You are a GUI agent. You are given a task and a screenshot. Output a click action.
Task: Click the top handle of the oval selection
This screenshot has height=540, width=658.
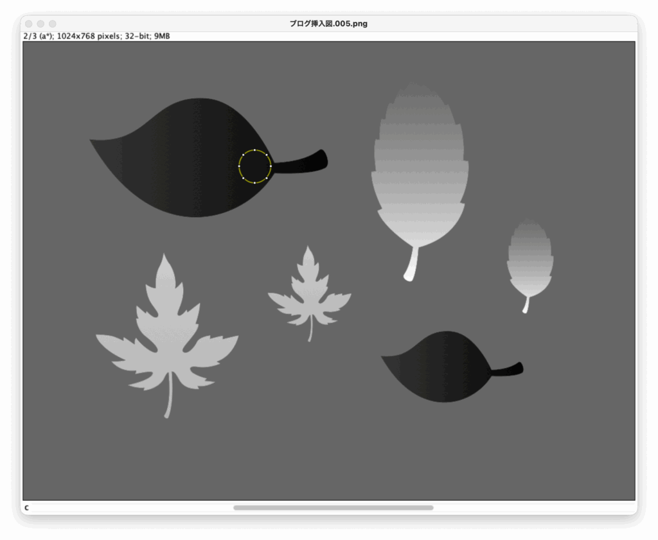tap(255, 150)
